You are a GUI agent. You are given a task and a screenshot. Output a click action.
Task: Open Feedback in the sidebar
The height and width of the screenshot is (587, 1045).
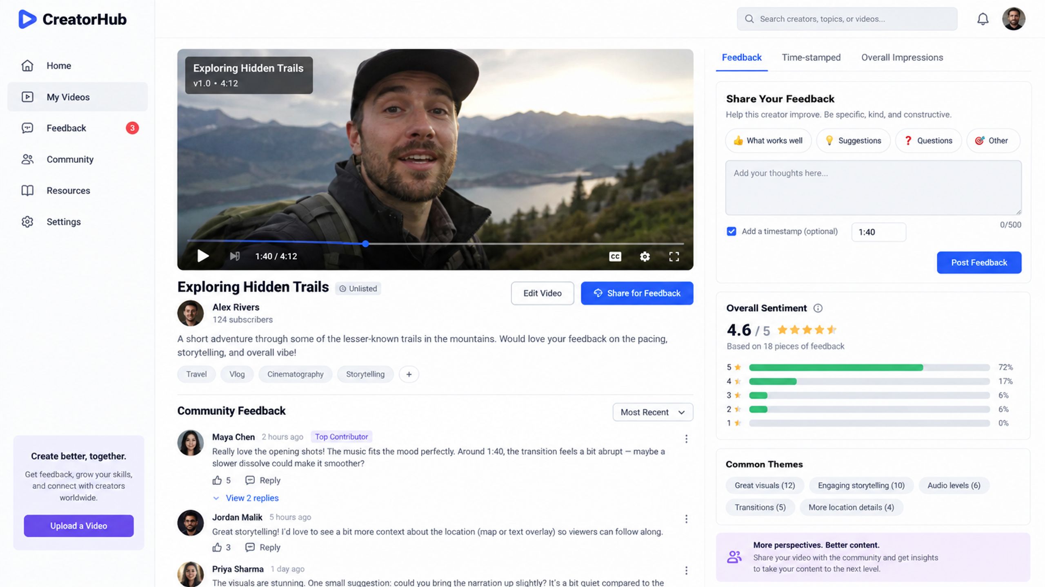click(x=78, y=128)
